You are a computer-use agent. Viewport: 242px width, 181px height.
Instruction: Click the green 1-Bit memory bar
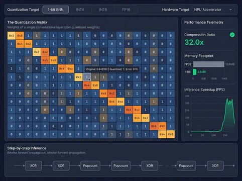[x=195, y=72]
